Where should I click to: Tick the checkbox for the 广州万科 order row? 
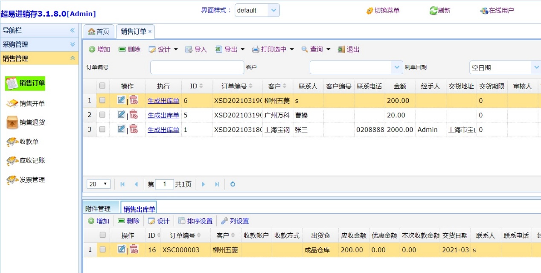102,115
